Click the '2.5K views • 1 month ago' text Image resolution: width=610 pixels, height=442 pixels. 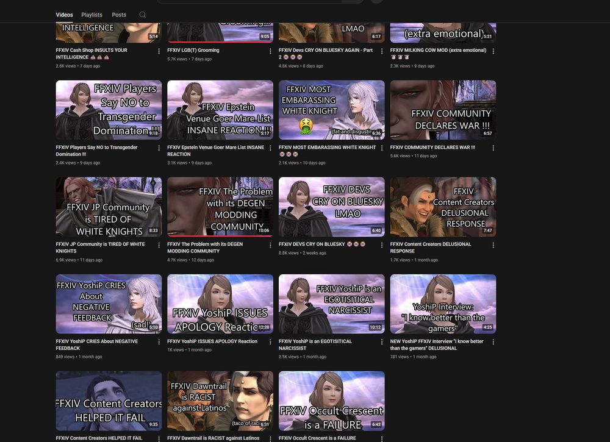[x=303, y=357]
